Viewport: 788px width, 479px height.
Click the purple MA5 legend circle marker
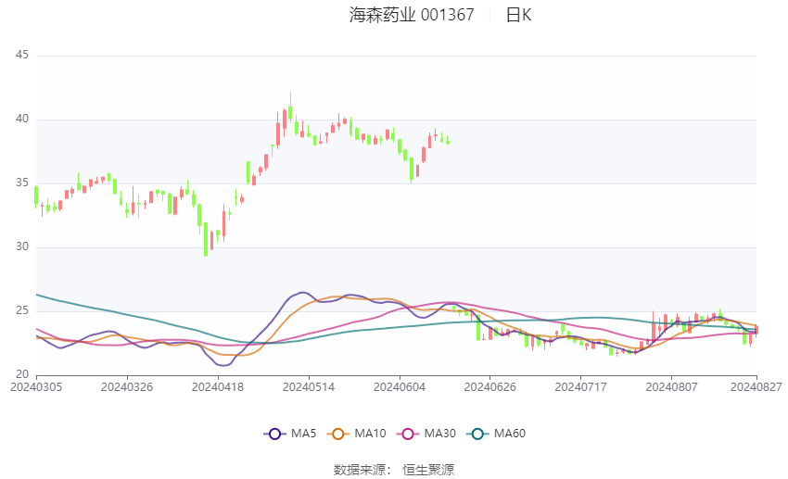click(274, 433)
